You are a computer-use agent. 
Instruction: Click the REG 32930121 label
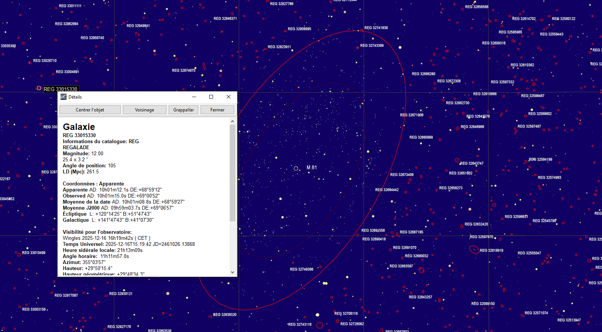pos(121,293)
